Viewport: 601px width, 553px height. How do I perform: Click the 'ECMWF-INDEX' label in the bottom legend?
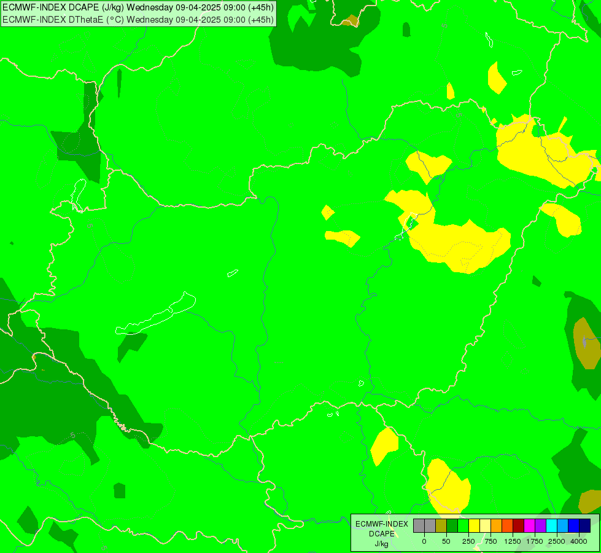382,524
